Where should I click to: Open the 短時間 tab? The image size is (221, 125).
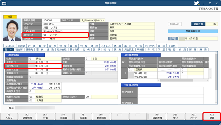[x=21, y=46]
